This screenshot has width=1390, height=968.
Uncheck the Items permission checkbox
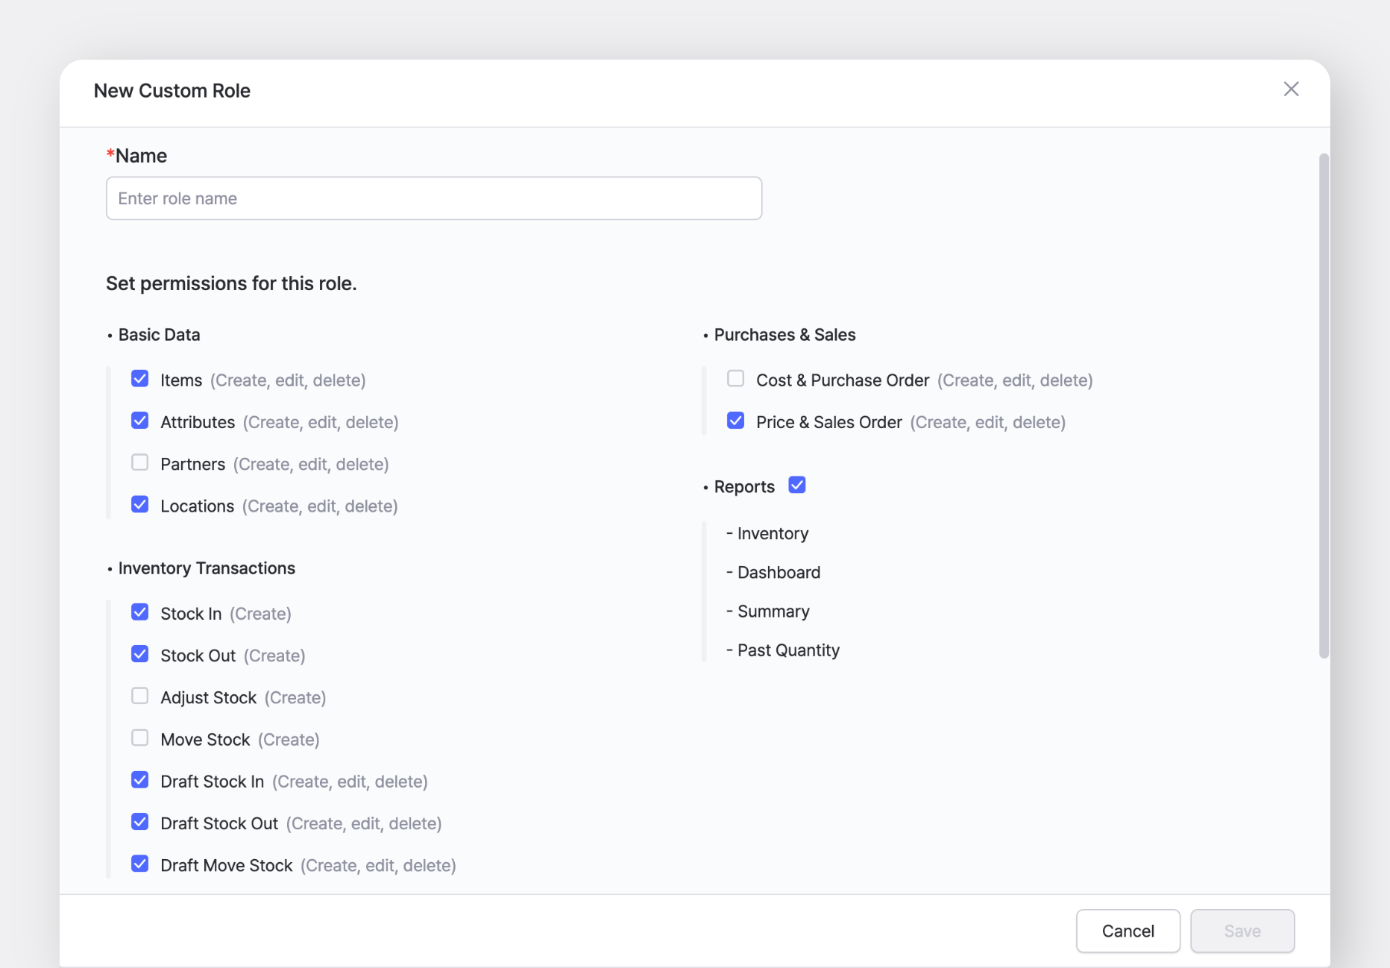(x=139, y=379)
